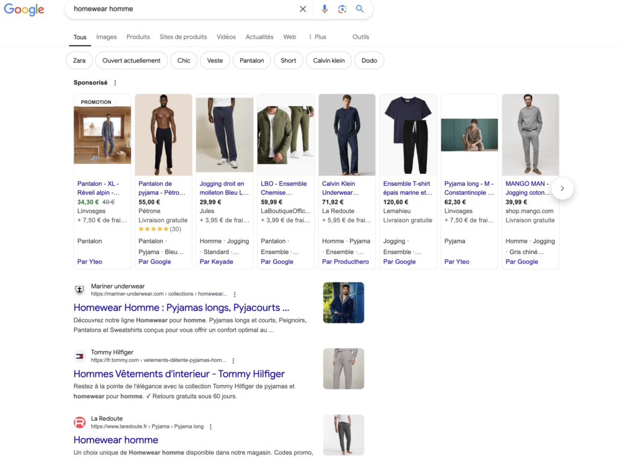618x458 pixels.
Task: Select the Web tab
Action: 290,37
